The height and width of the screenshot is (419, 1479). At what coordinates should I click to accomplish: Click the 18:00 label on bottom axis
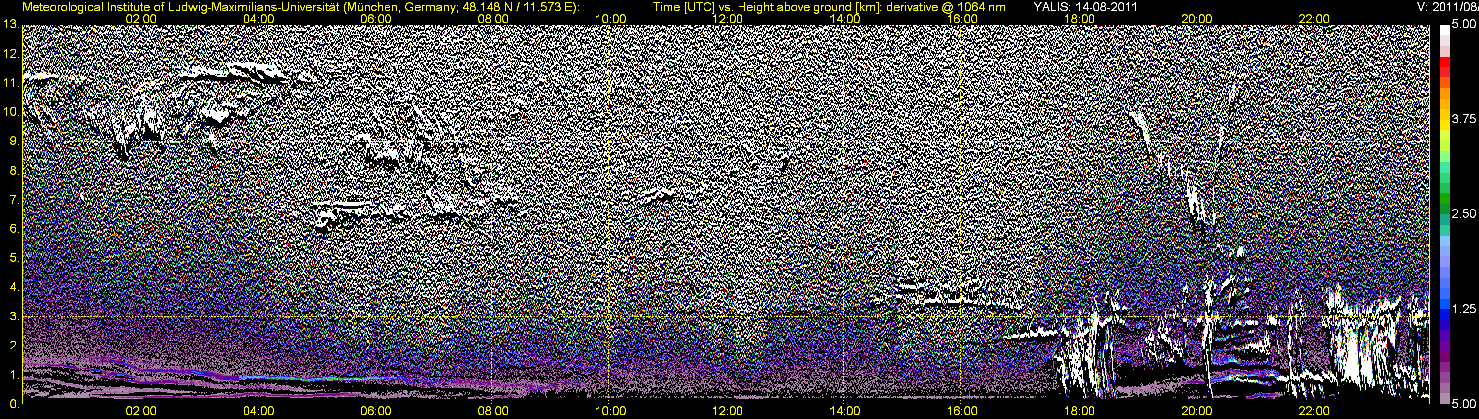(x=1079, y=411)
